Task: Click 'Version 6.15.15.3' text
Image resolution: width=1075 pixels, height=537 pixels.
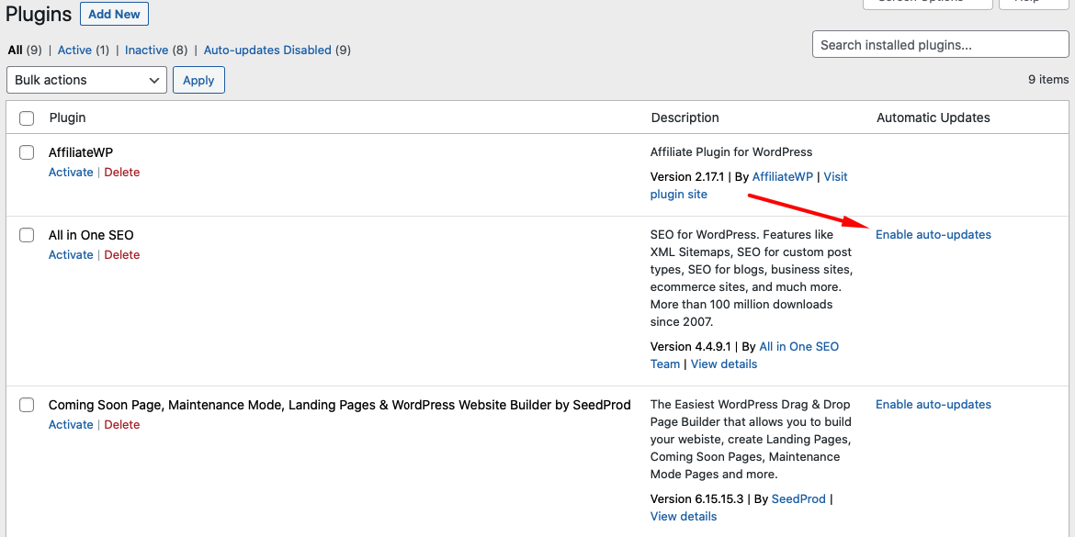Action: click(696, 498)
